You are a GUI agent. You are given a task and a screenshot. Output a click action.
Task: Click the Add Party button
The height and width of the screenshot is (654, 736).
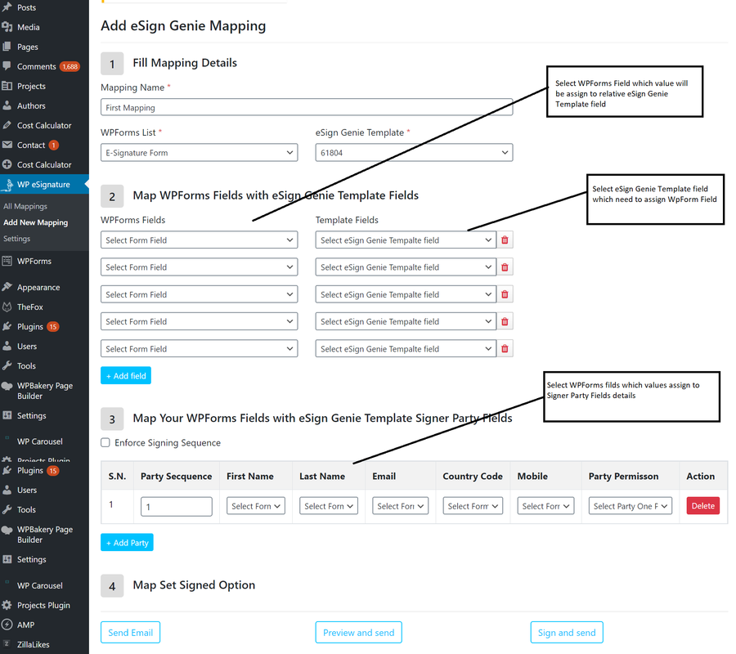127,542
